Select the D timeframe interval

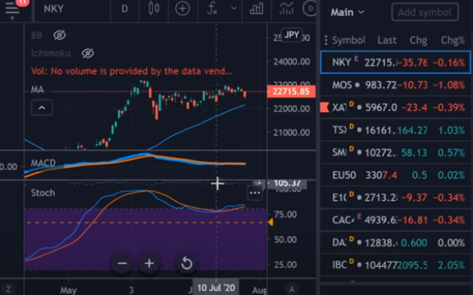125,9
